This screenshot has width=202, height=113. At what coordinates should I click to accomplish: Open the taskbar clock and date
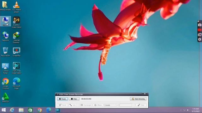click(x=195, y=110)
